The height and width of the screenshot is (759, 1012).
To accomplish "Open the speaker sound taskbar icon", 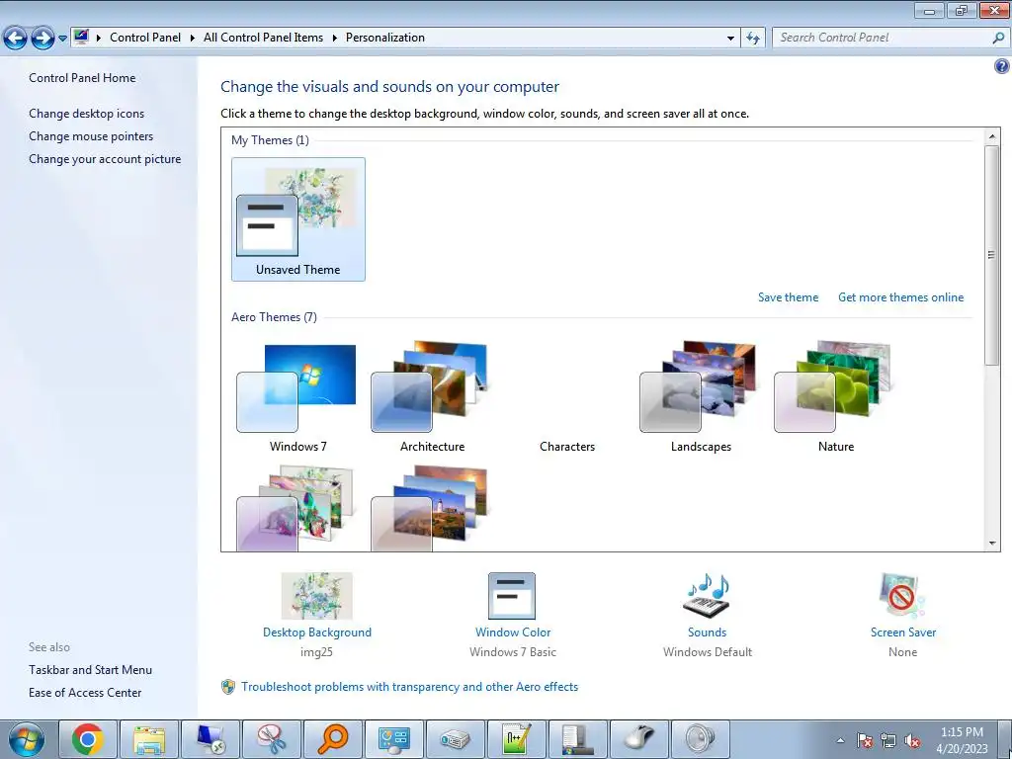I will pyautogui.click(x=701, y=739).
